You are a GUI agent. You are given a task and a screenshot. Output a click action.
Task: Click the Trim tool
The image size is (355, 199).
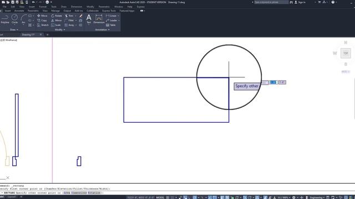[69, 16]
